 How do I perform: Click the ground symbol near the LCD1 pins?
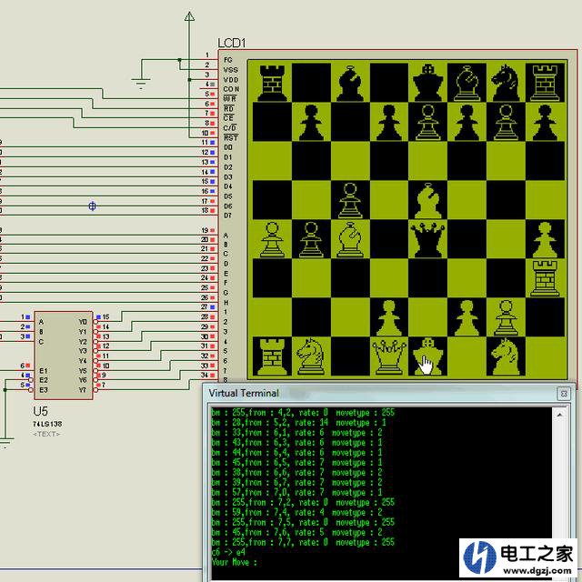141,84
